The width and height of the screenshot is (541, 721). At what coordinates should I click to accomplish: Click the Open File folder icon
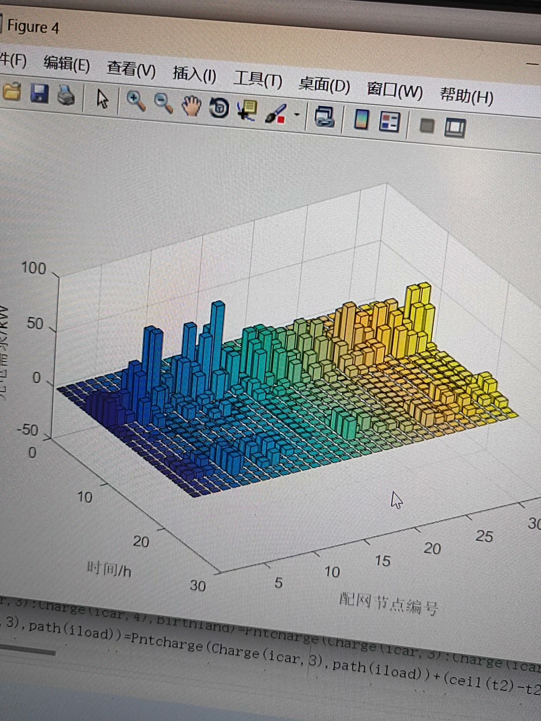(x=12, y=93)
